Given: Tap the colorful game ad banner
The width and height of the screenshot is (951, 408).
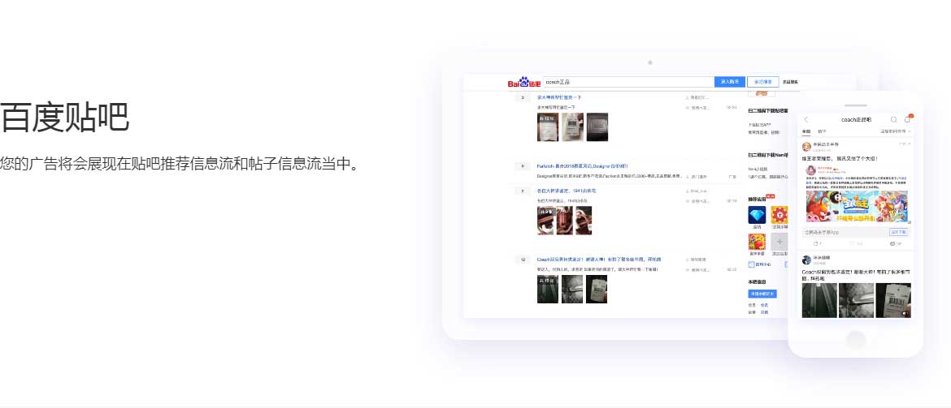Looking at the screenshot, I should point(857,206).
